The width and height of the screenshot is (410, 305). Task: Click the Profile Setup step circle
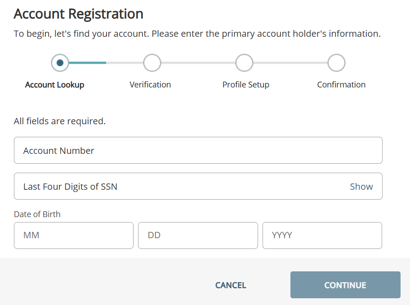tap(244, 63)
